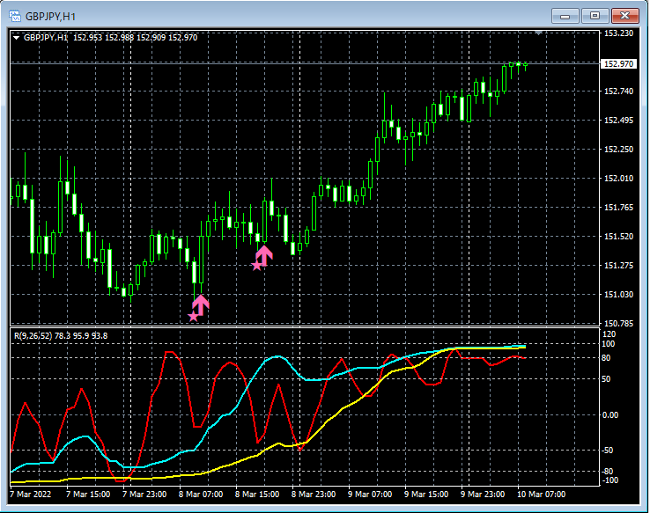This screenshot has height=513, width=650.
Task: Click the price scale value 151.765
Action: 618,207
